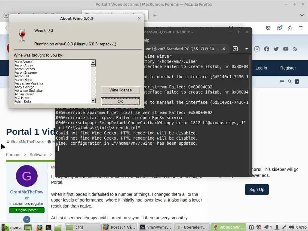The width and height of the screenshot is (308, 231).
Task: Click Firefox Pocket save icon
Action: tap(268, 28)
